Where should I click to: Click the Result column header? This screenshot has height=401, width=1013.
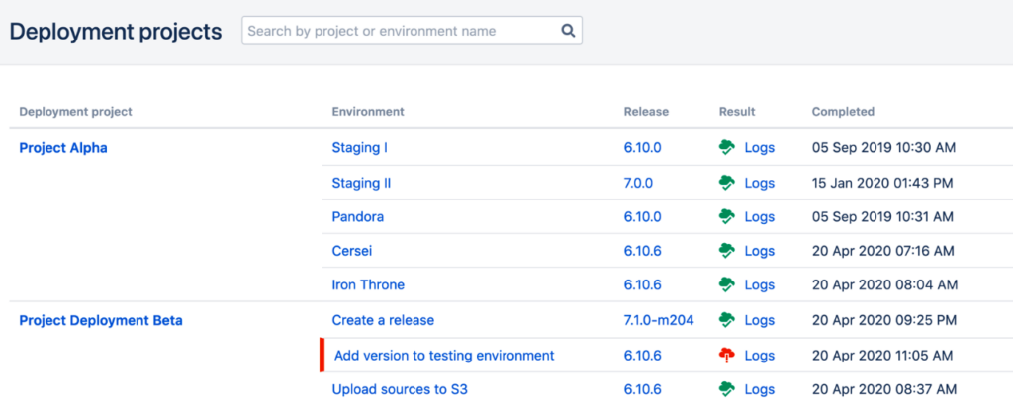(x=737, y=111)
